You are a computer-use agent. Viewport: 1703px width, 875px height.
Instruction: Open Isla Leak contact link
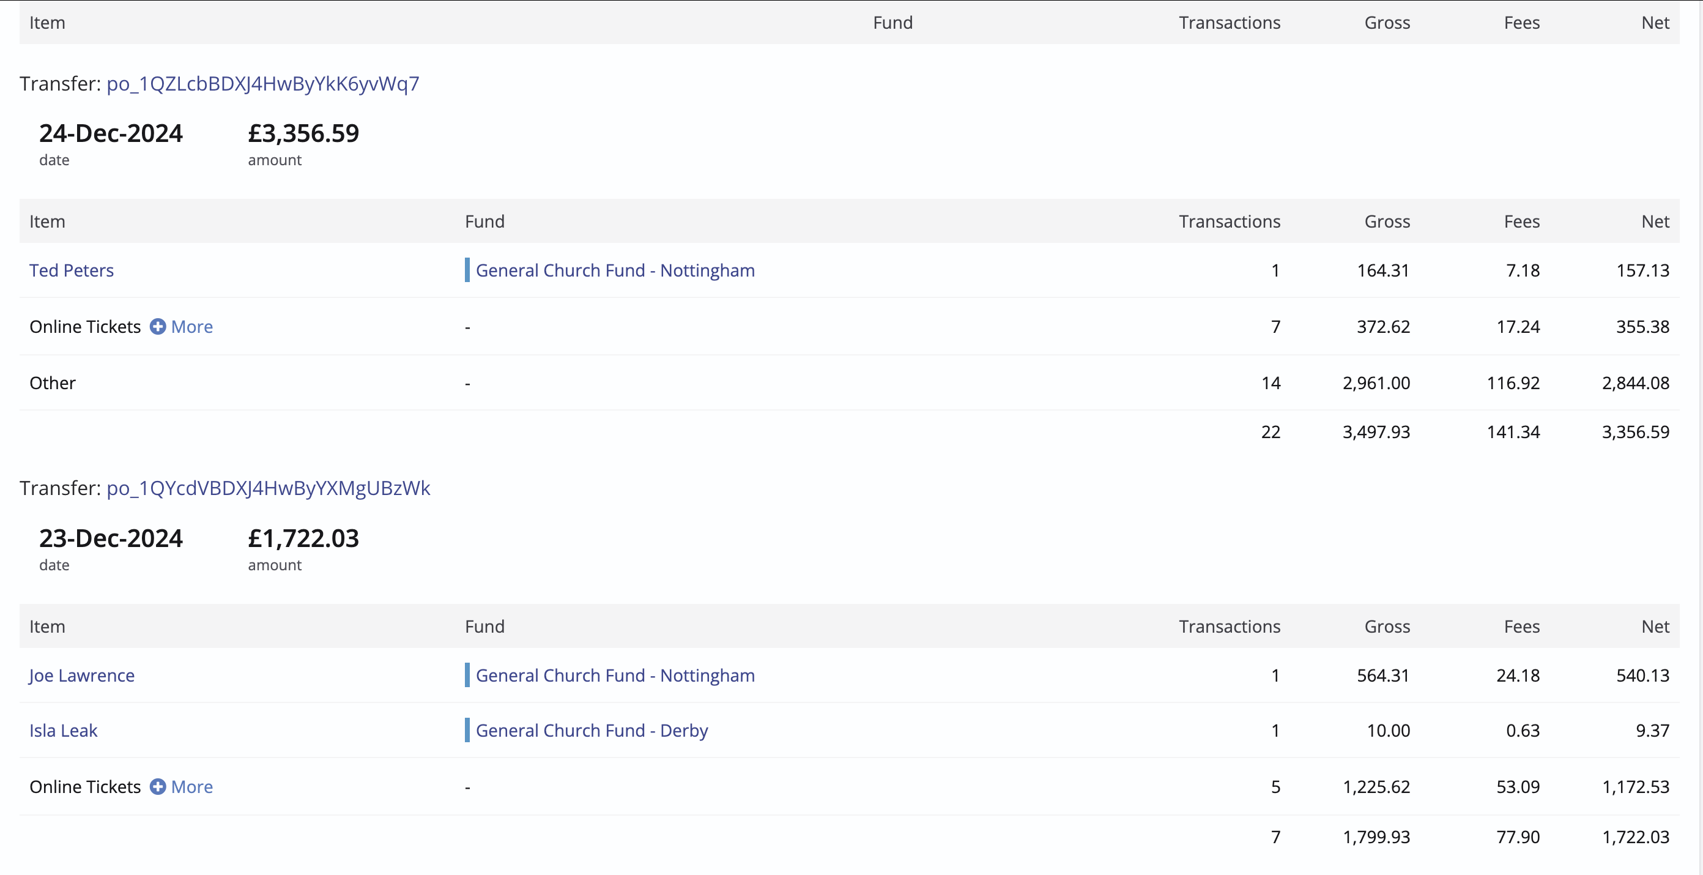[x=64, y=730]
